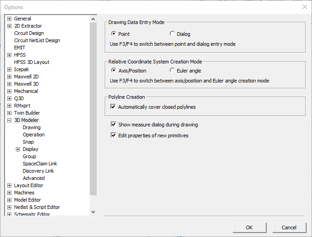312x237 pixels.
Task: Expand the Icepak tree node
Action: click(10, 69)
